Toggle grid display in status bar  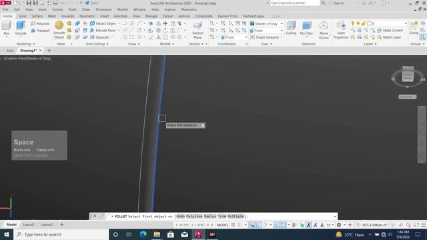click(x=233, y=225)
